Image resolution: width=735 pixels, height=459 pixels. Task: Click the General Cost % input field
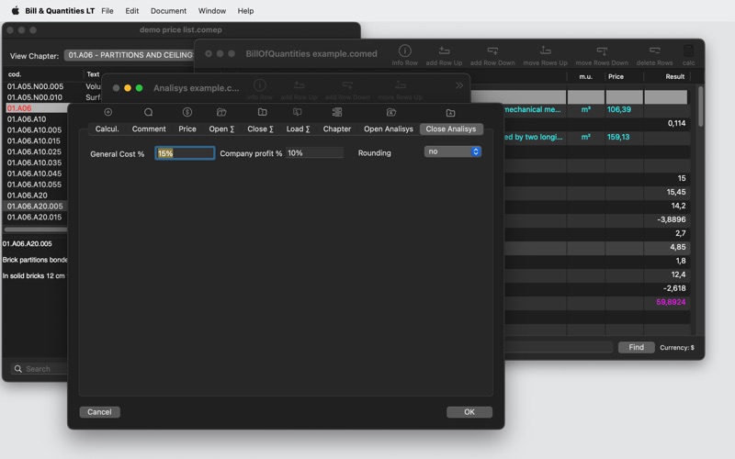(185, 153)
